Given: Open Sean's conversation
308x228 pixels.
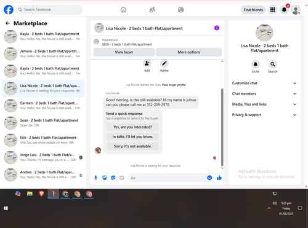Looking at the screenshot, I should pyautogui.click(x=43, y=123).
